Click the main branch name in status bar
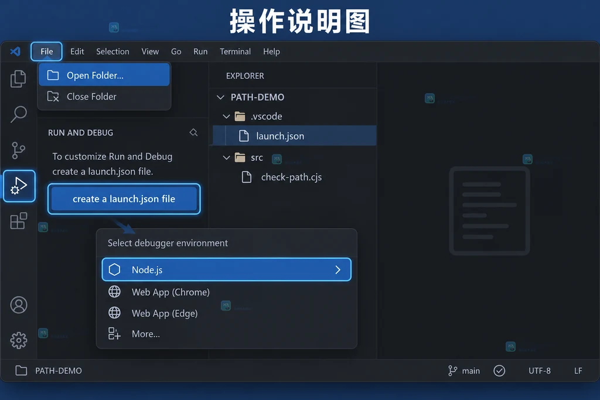 [471, 371]
